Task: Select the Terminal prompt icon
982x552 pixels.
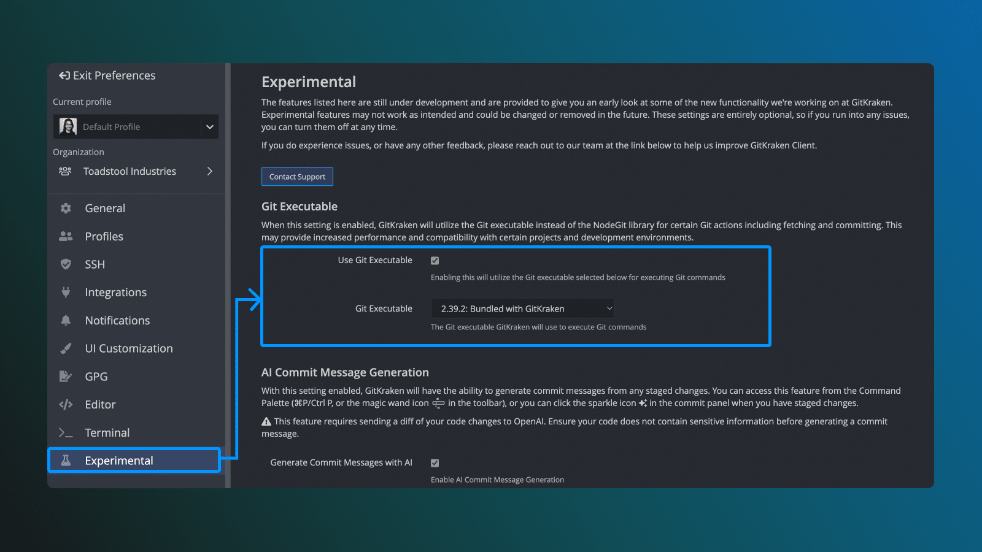Action: (x=66, y=432)
